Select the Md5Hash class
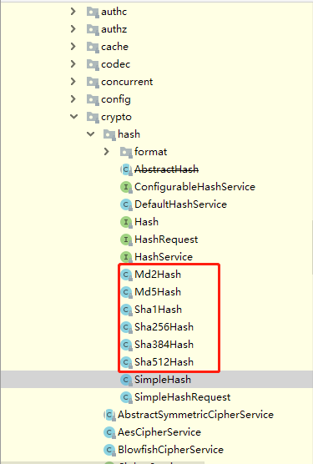Viewport: 313px width, 464px height. tap(158, 292)
